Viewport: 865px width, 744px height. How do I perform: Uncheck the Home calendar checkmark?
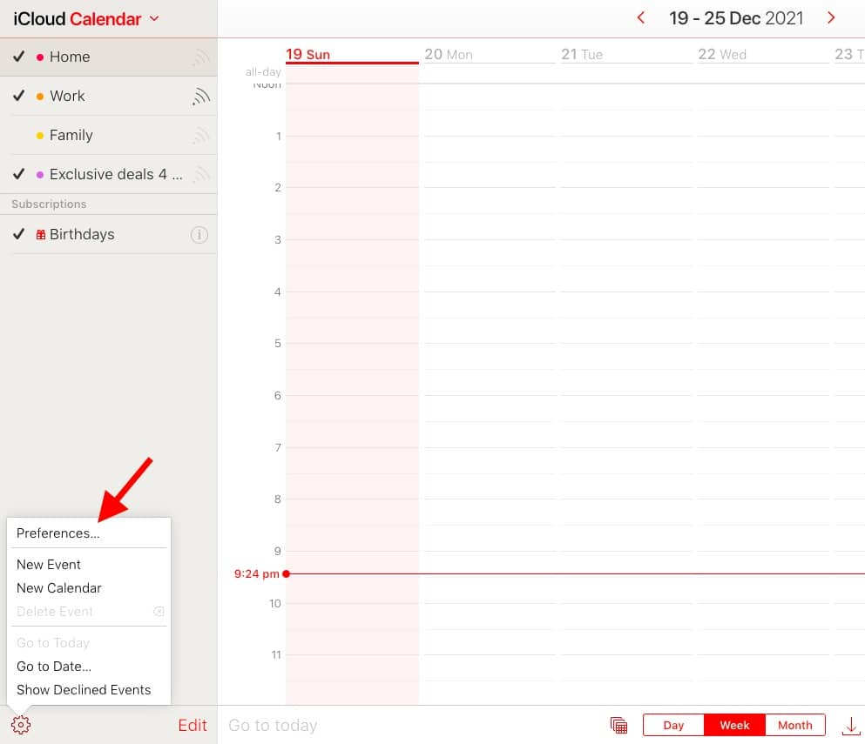(x=19, y=57)
